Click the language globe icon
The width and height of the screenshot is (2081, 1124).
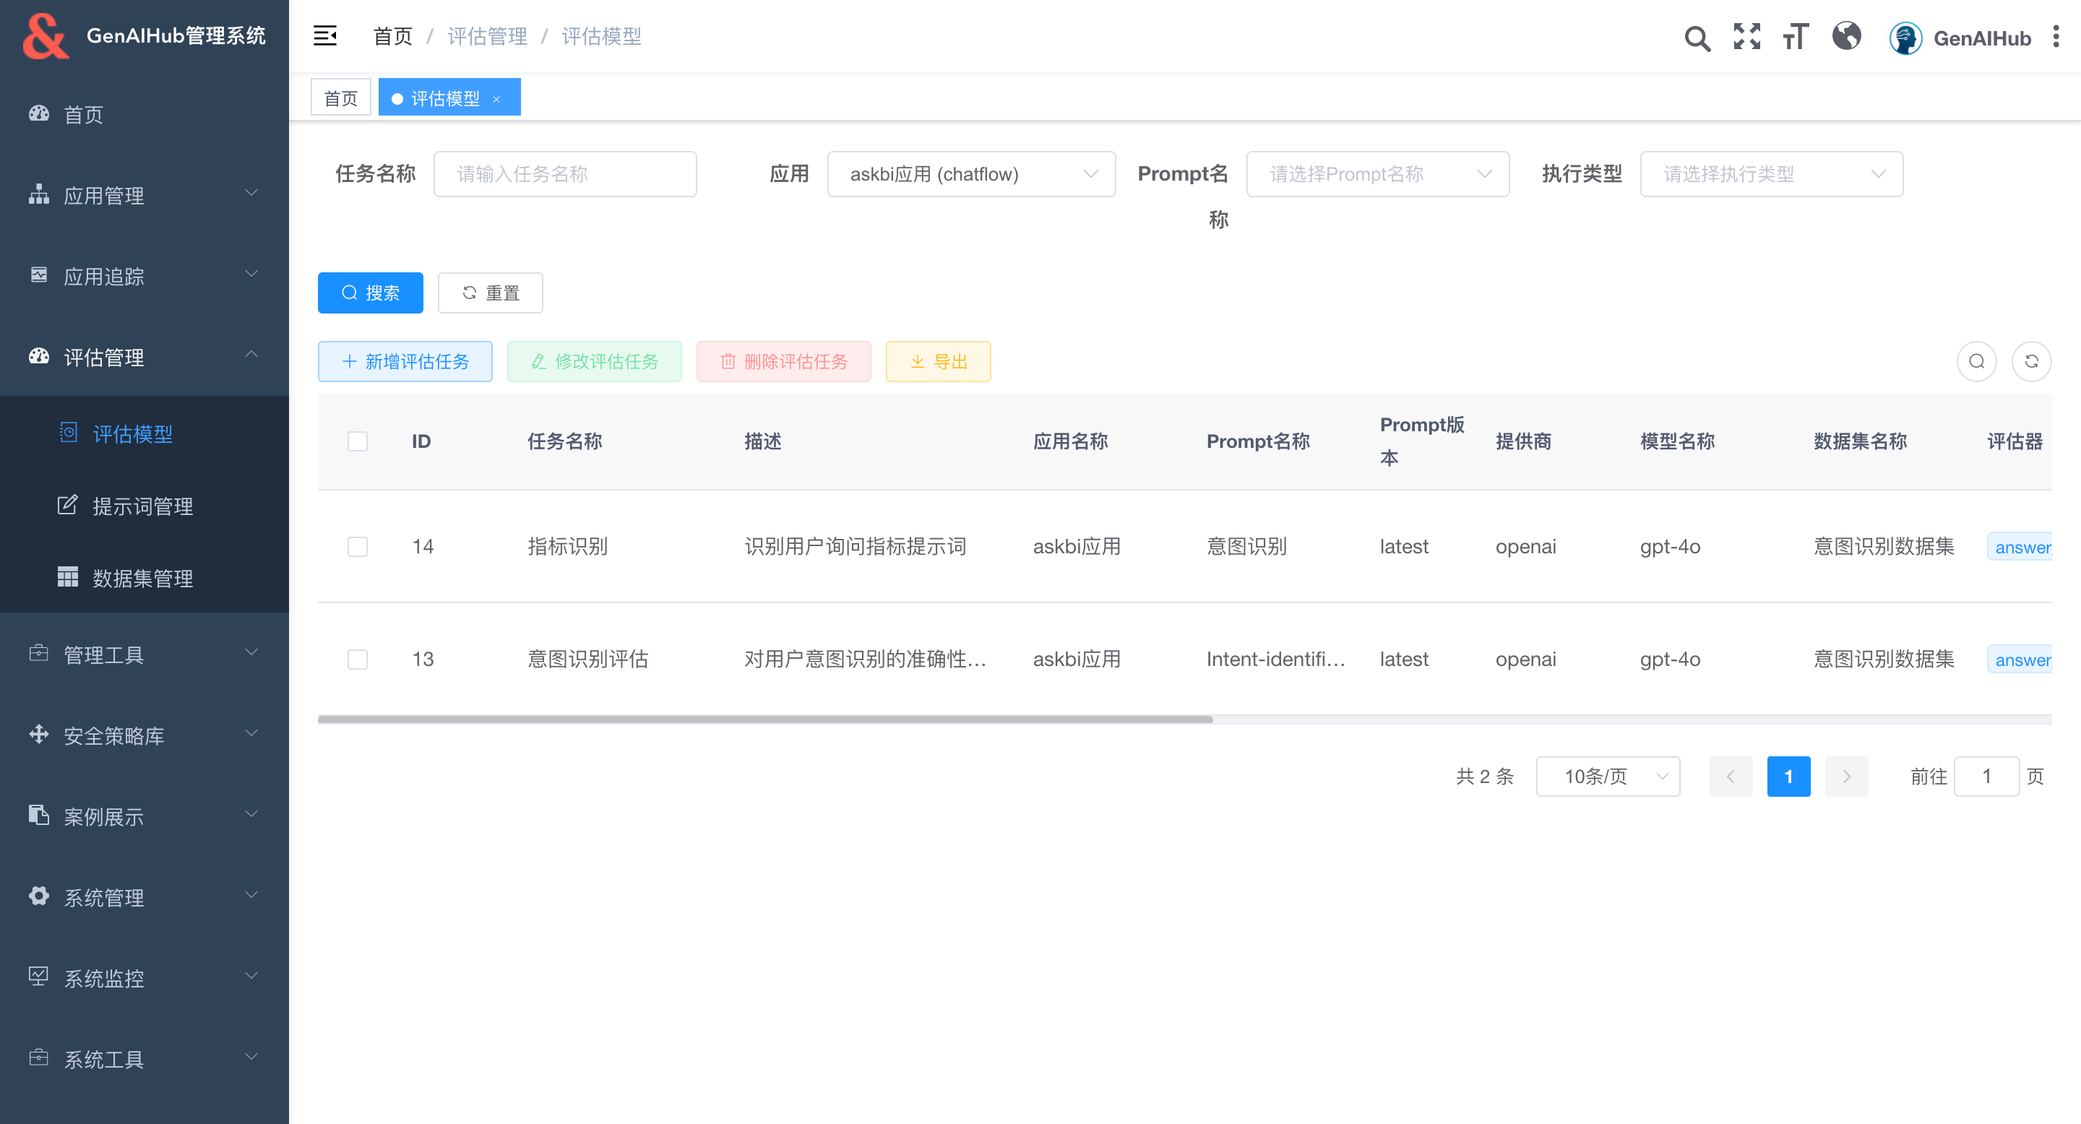1847,36
